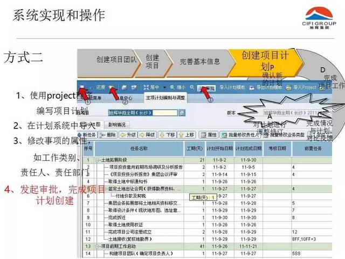Click the 导出计划模板 export icon

[x=252, y=88]
